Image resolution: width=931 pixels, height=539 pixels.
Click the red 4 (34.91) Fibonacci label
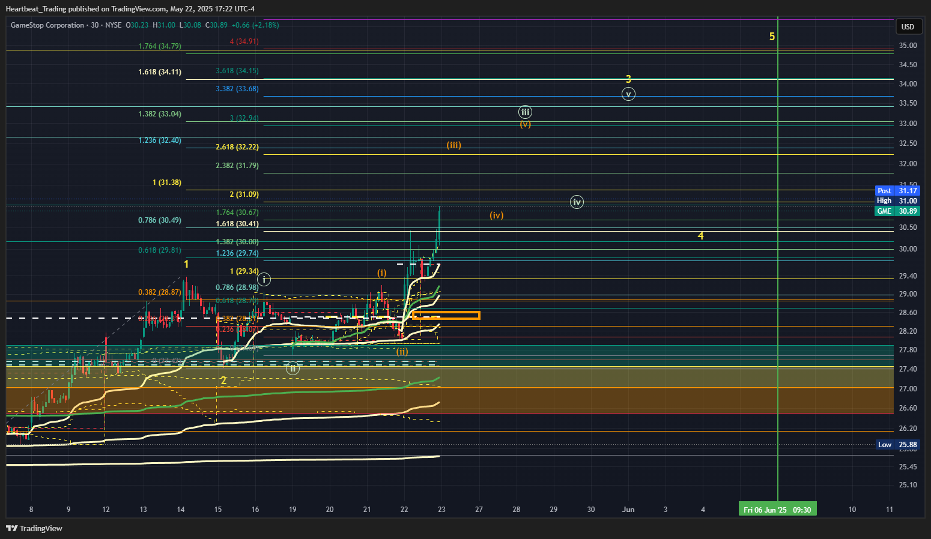(x=244, y=41)
